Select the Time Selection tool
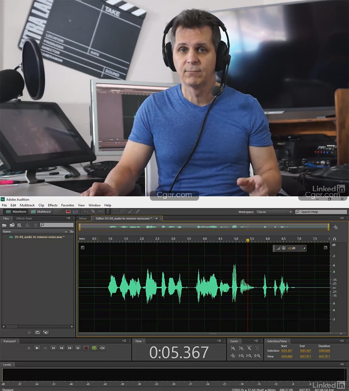349x391 pixels. 107,211
